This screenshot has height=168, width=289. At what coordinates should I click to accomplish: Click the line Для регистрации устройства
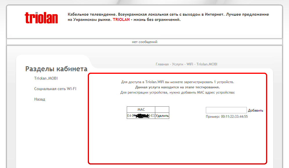click(177, 92)
